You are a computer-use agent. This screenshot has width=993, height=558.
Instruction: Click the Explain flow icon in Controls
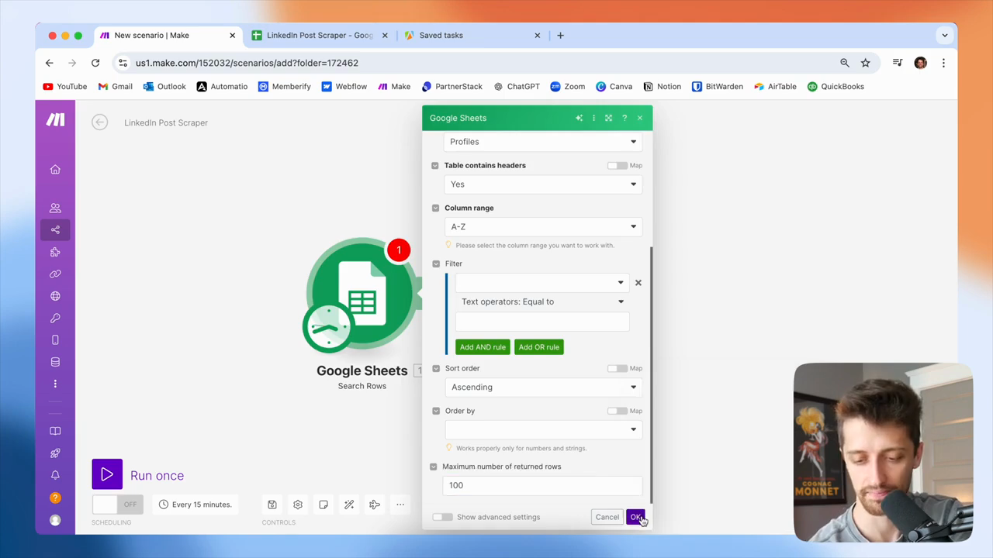tap(375, 505)
